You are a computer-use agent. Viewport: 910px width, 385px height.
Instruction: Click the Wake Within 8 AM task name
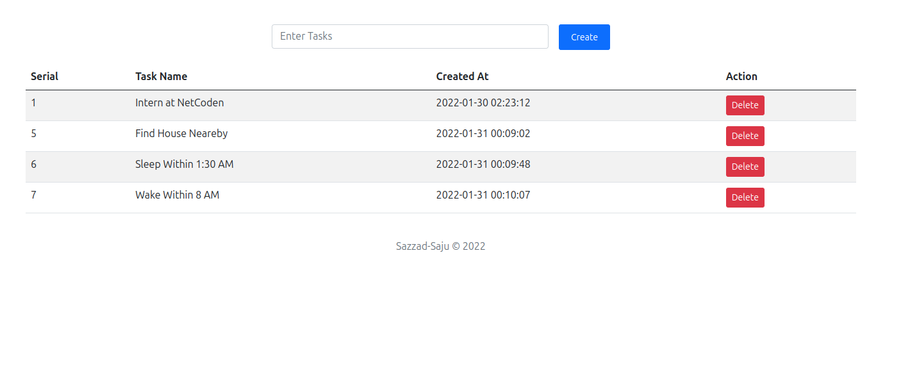coord(177,195)
